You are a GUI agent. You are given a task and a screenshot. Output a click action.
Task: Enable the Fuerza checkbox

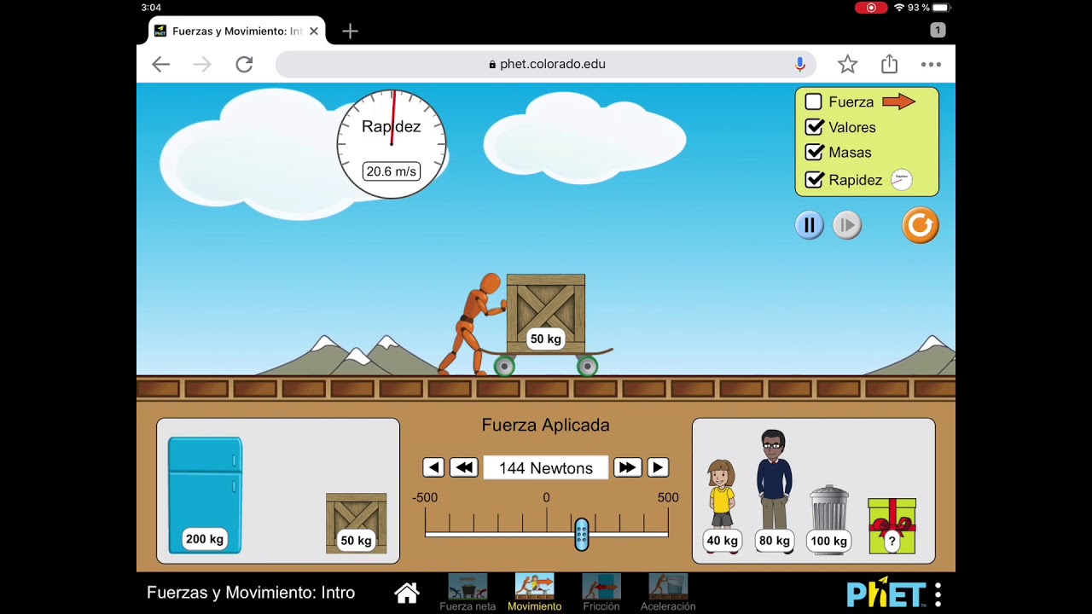tap(813, 101)
